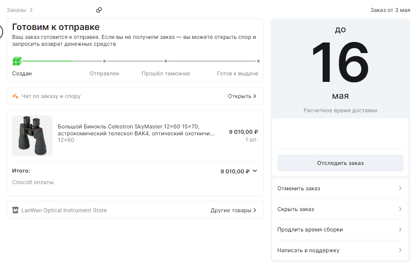
Task: Click the breadcrumb chevron next to Заказы
Action: 31,10
